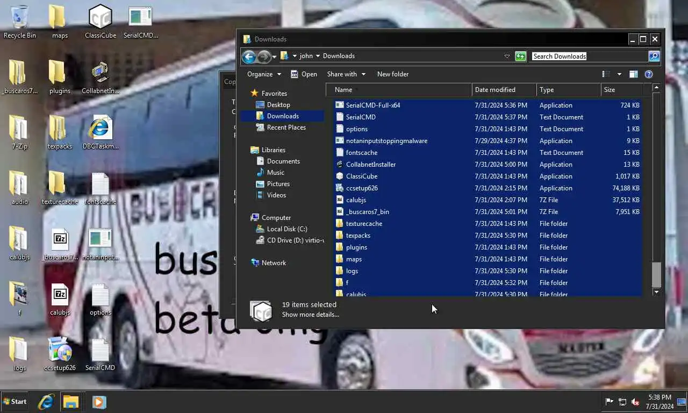Click the New folder button
688x413 pixels.
pos(393,74)
